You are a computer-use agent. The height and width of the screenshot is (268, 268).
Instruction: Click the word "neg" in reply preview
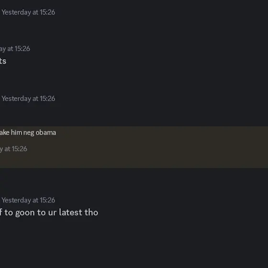point(29,133)
